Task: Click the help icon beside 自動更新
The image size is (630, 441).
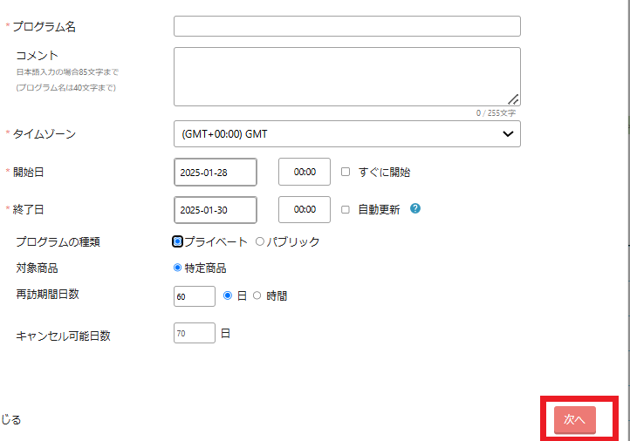Action: tap(415, 209)
